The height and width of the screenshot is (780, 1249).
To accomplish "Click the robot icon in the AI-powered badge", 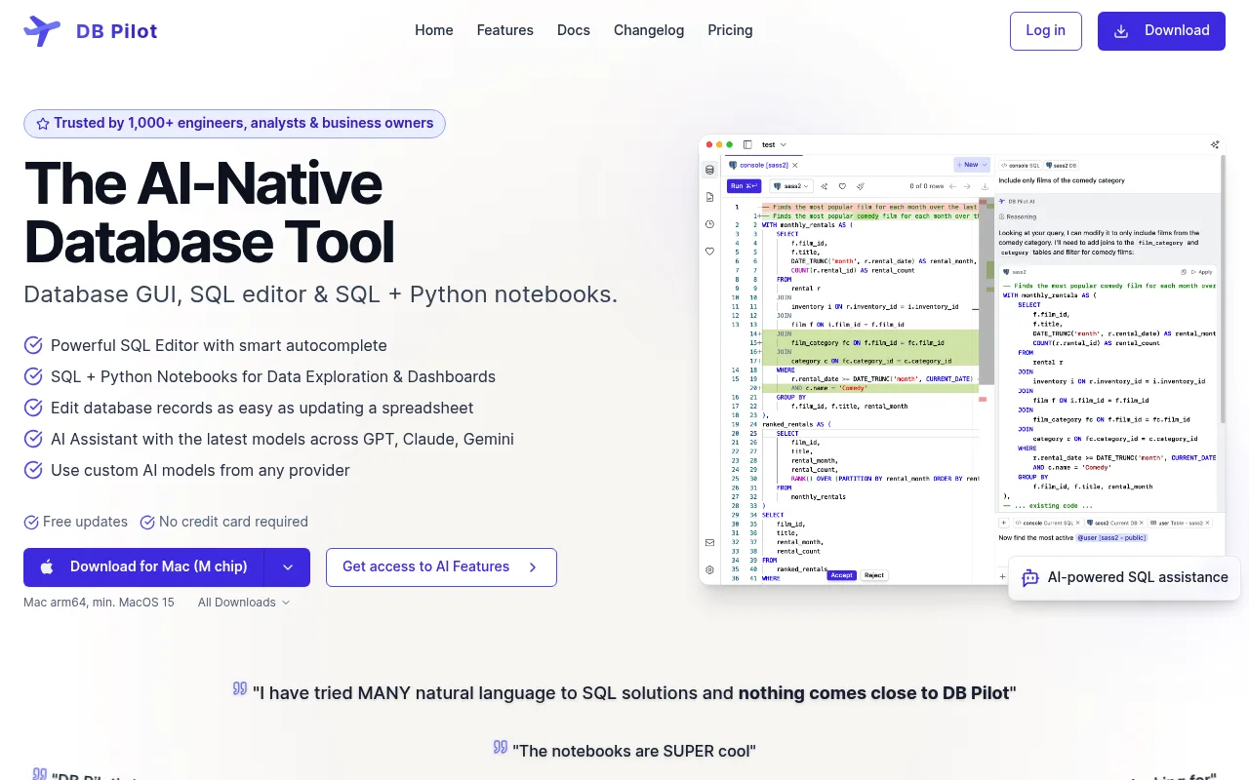I will [1030, 578].
